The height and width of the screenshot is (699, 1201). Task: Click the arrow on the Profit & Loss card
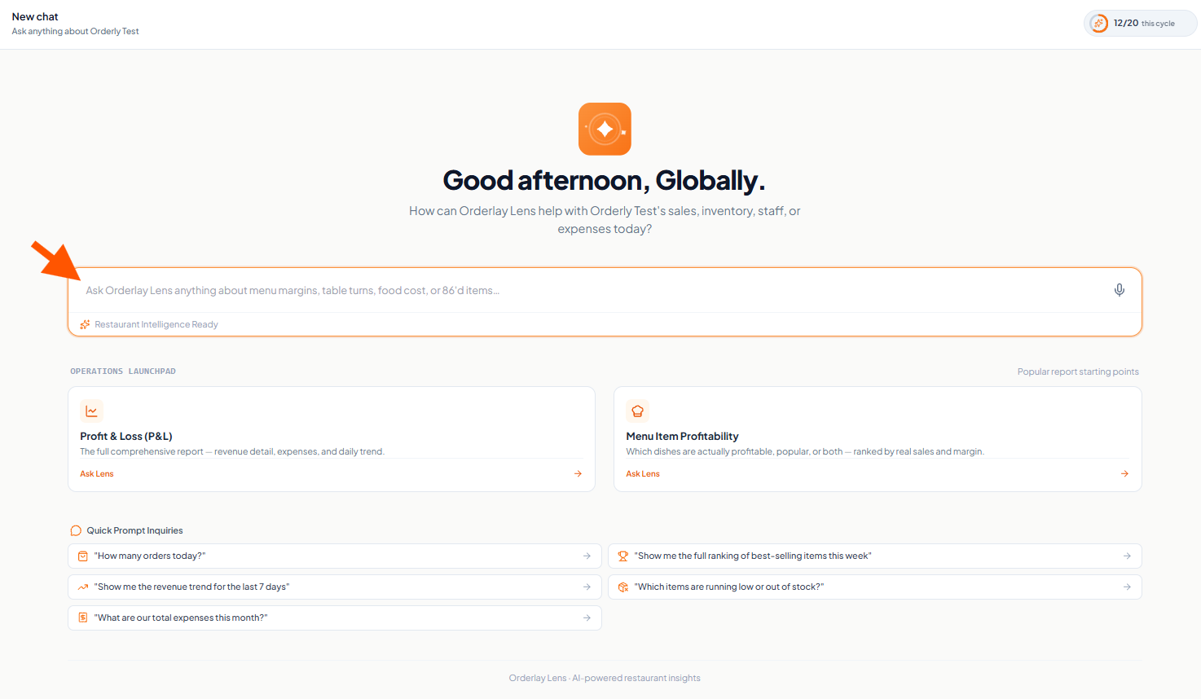coord(578,473)
